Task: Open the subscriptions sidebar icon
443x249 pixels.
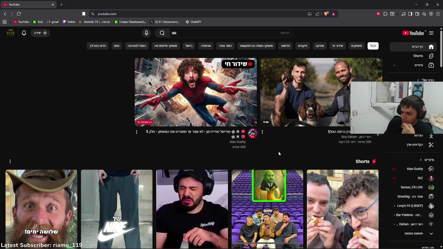Action: 431,65
